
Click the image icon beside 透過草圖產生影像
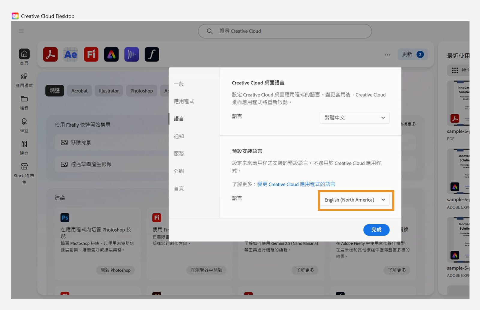point(64,164)
